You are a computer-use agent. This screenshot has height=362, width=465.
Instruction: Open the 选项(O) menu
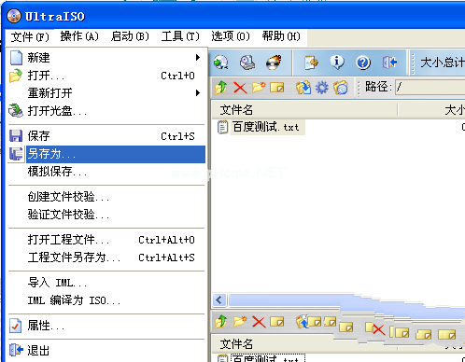coord(231,36)
